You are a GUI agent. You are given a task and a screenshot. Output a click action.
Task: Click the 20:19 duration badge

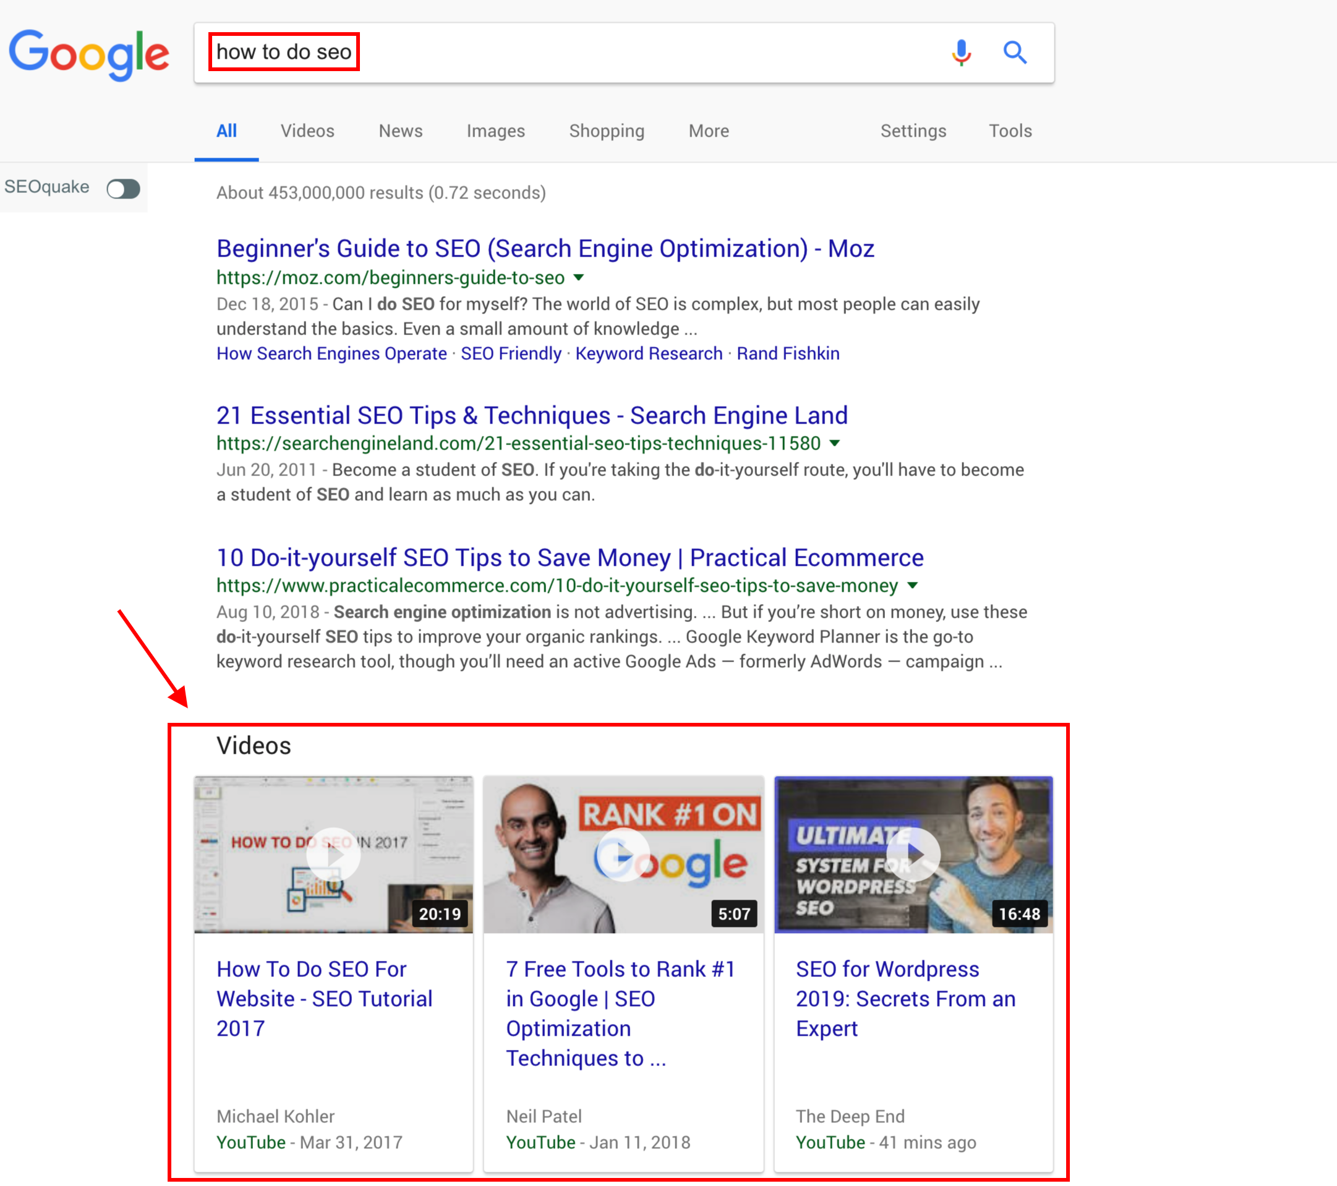coord(440,914)
